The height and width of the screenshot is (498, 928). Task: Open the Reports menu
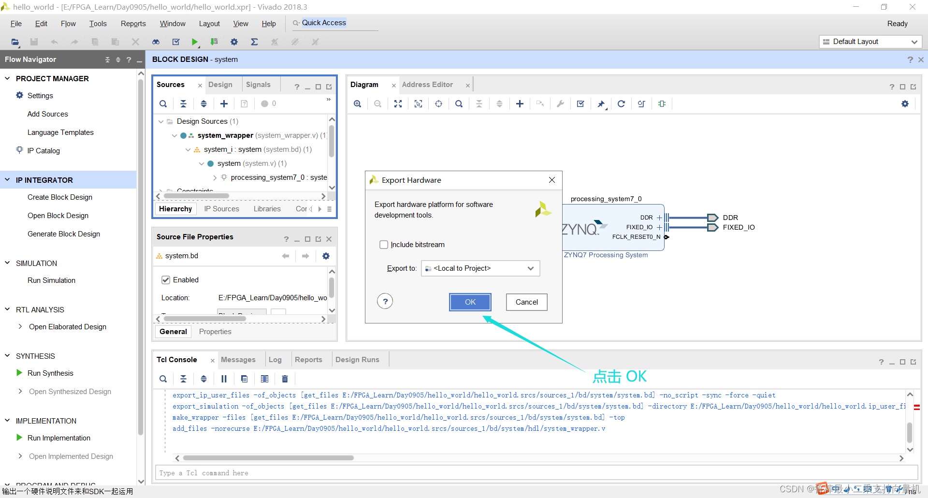click(133, 24)
